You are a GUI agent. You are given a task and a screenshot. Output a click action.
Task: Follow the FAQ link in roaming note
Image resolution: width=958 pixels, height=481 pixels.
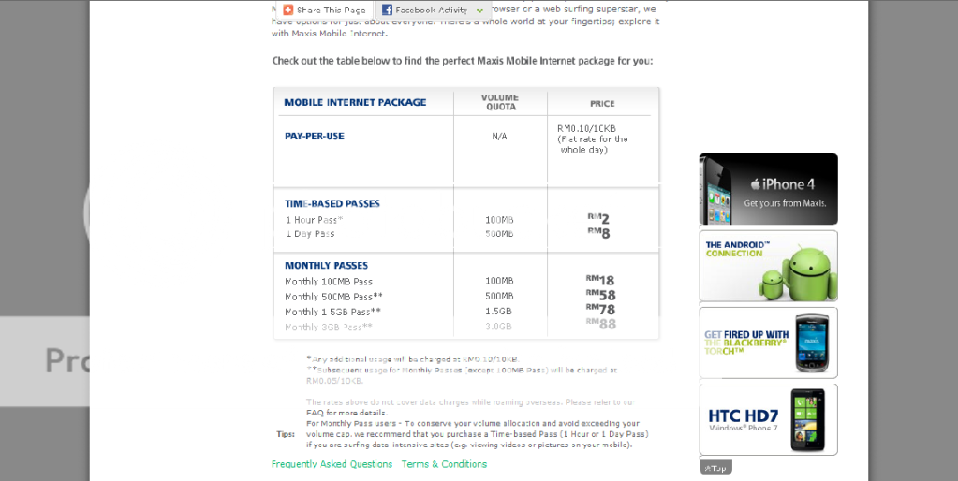tap(315, 413)
